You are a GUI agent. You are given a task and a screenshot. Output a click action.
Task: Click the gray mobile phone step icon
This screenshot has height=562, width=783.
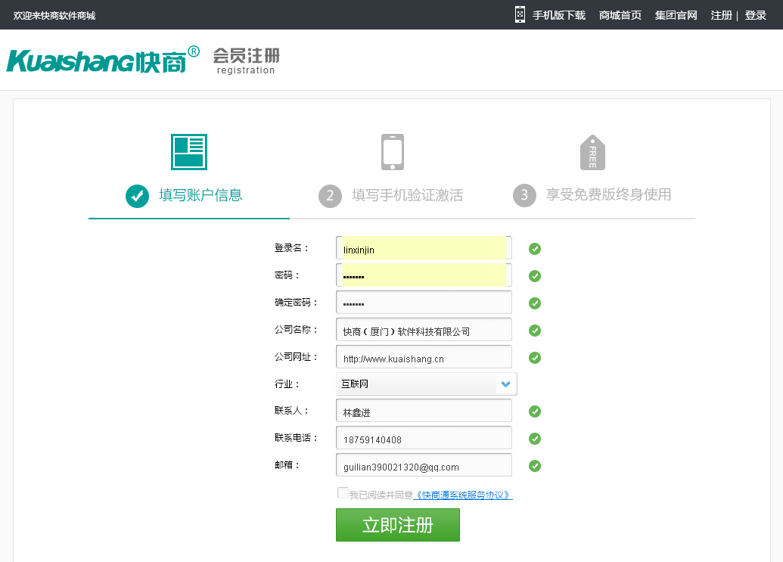(x=392, y=152)
